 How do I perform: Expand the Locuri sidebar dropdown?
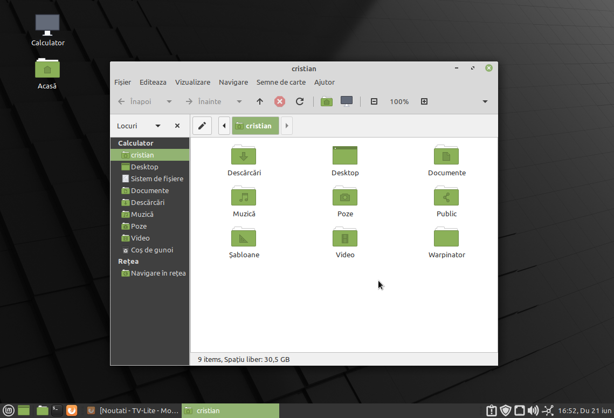pos(158,126)
